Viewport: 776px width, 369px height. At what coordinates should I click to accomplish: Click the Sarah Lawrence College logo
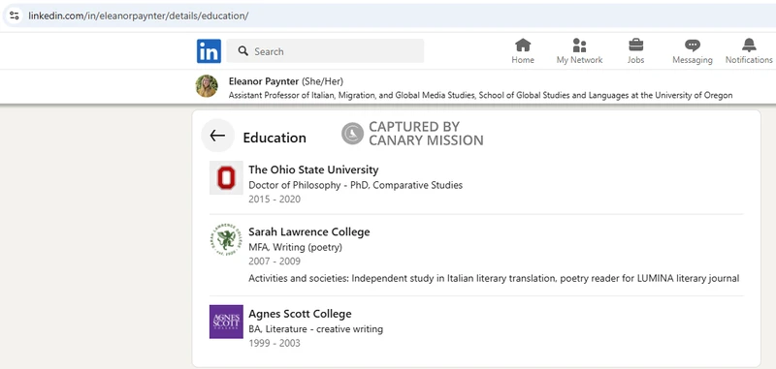226,239
